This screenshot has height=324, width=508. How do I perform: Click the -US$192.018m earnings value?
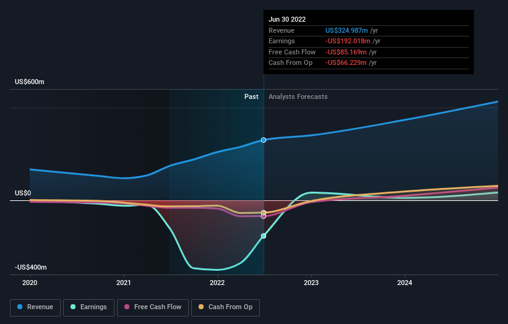click(348, 41)
